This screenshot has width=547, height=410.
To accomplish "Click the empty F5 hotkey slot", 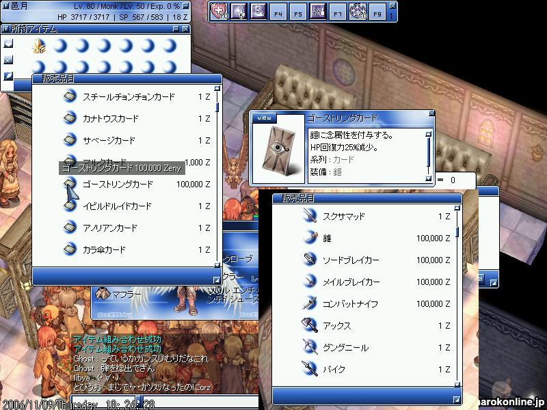I will coord(298,12).
